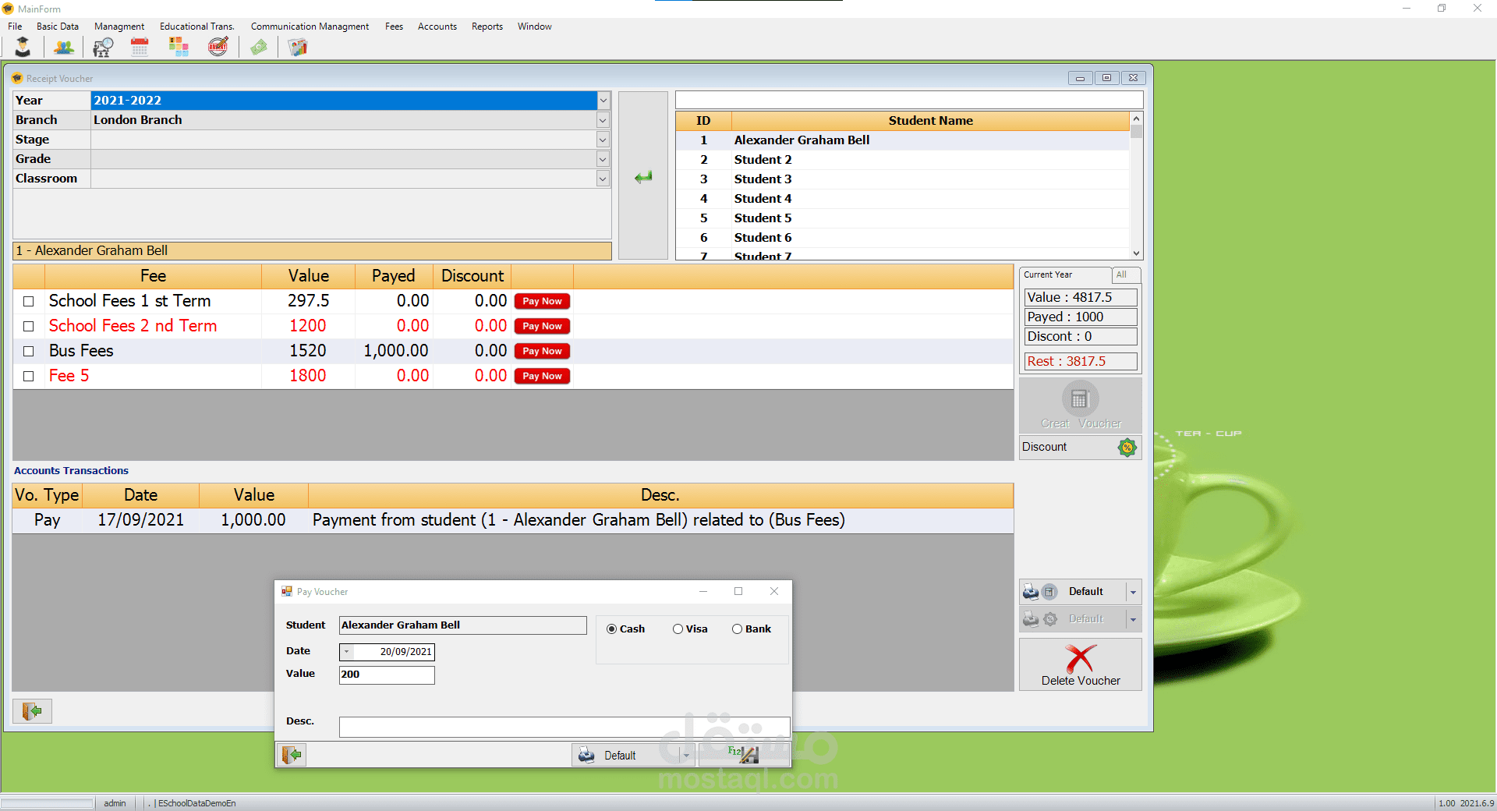Open the Communication Managment menu

click(x=310, y=27)
